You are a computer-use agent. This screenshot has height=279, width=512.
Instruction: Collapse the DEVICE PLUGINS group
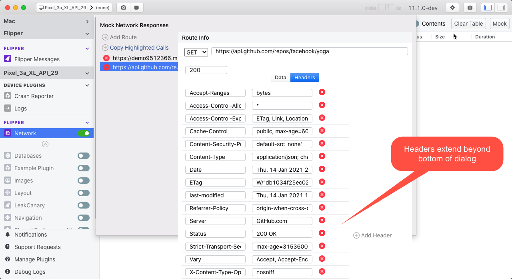pyautogui.click(x=87, y=85)
